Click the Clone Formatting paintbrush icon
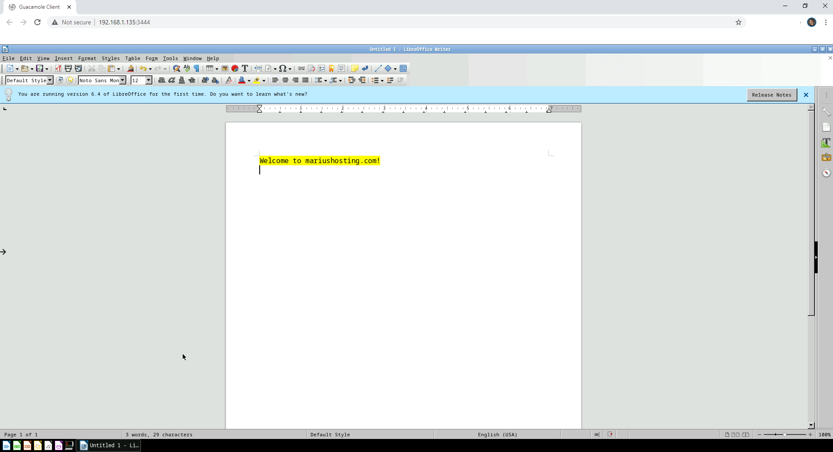Viewport: 833px width, 452px height. coord(130,68)
